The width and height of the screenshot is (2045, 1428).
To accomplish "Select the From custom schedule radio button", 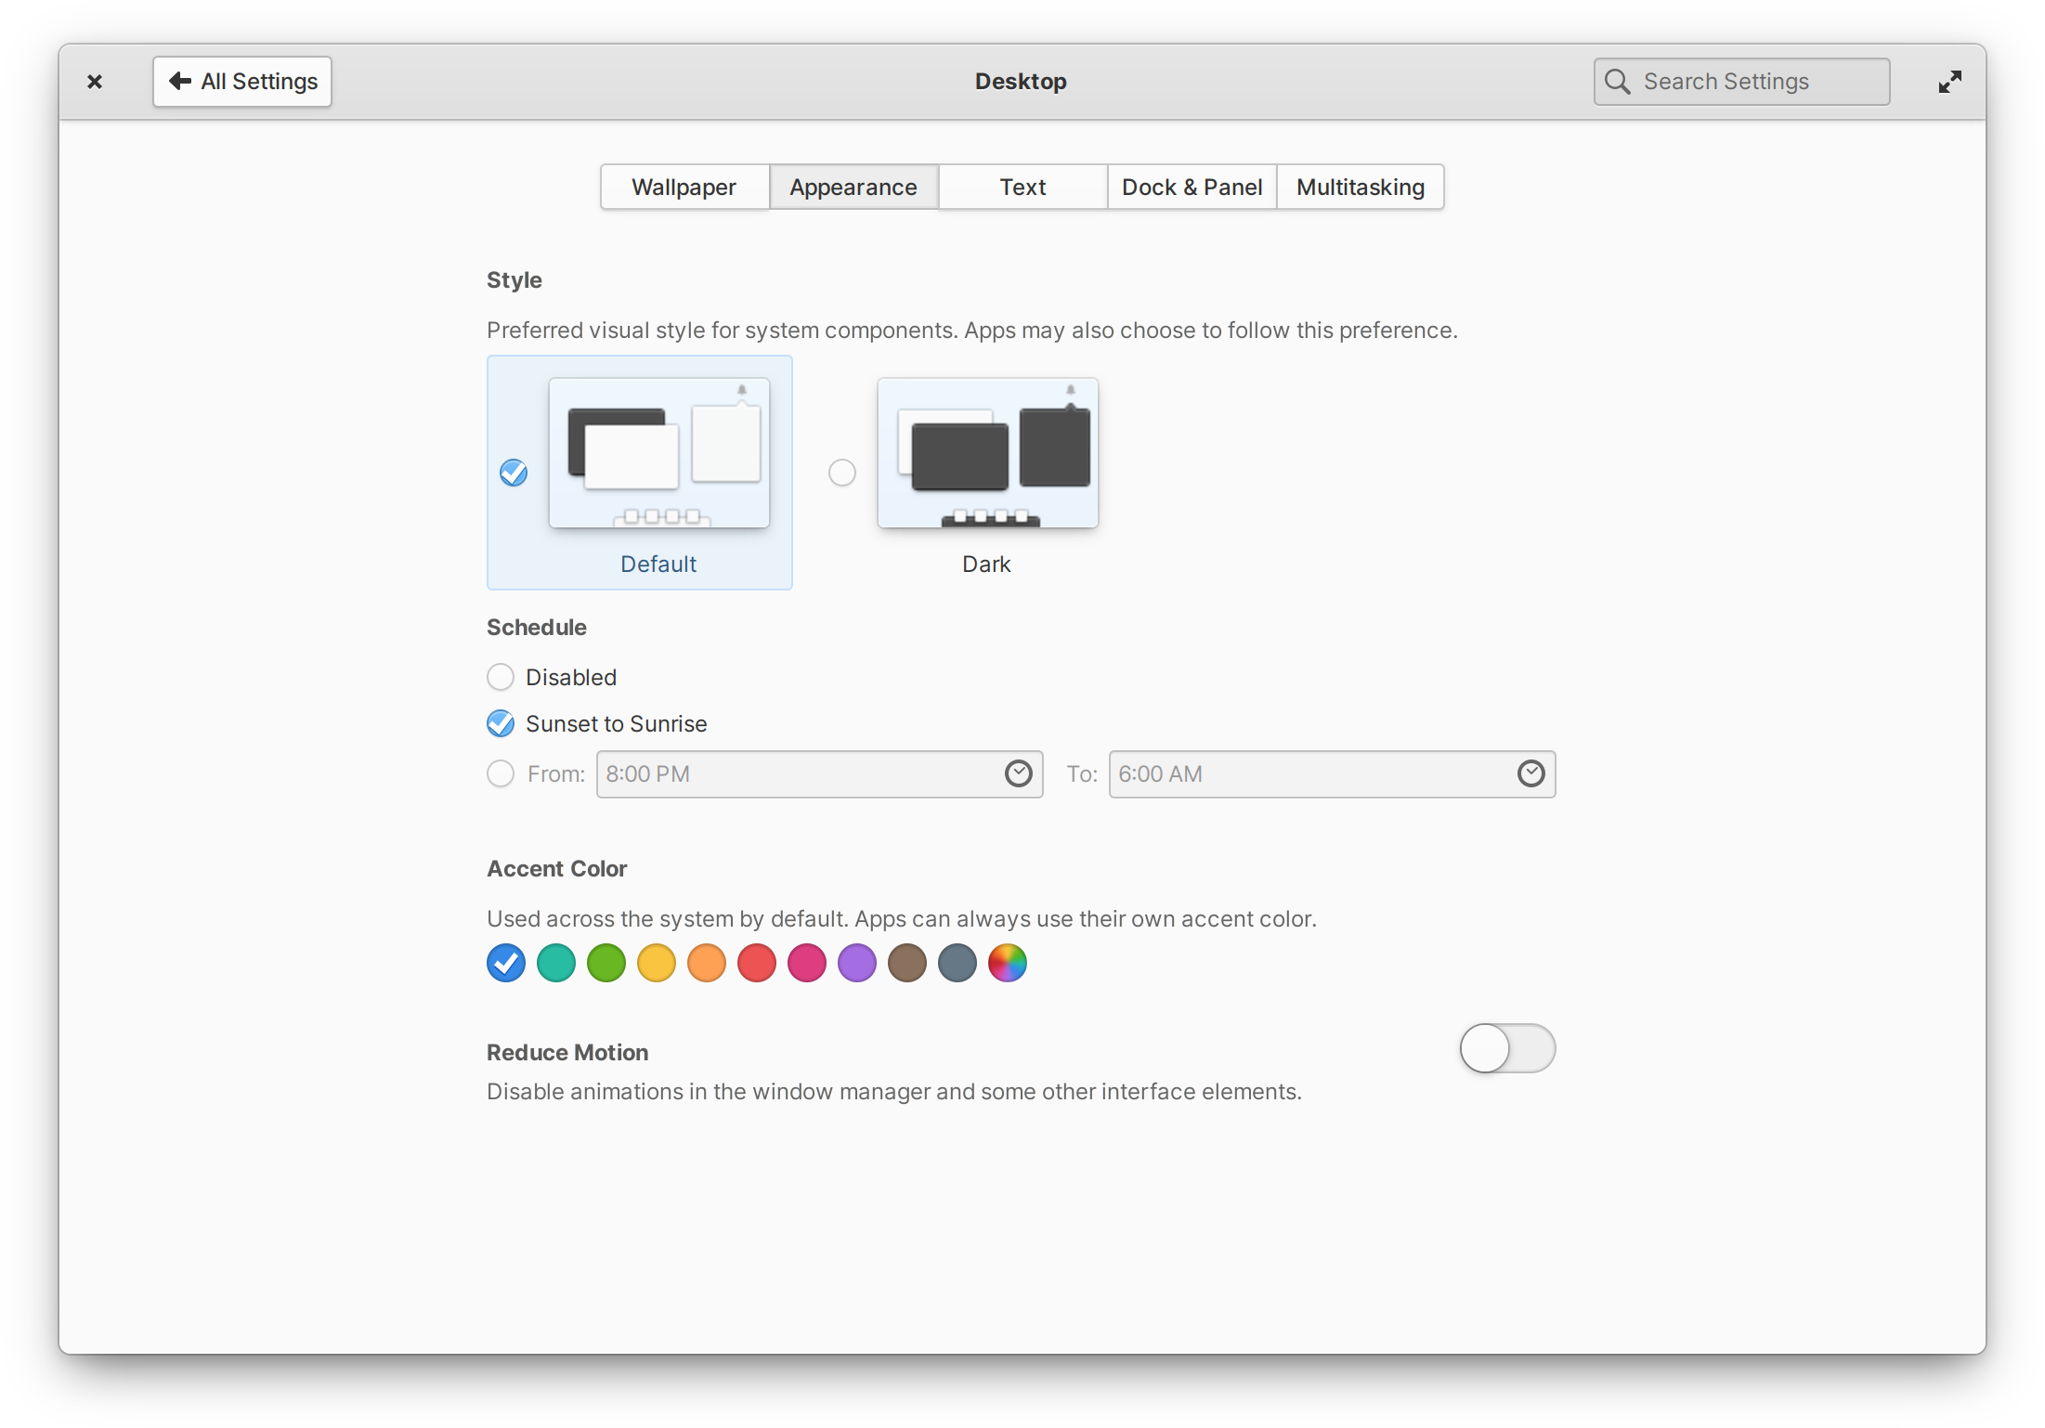I will coord(501,773).
